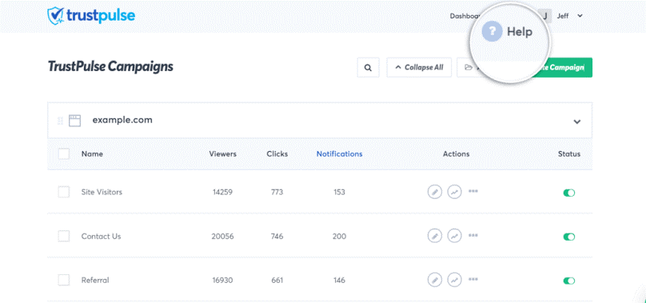
Task: Click the 20056 viewers value
Action: (x=222, y=236)
